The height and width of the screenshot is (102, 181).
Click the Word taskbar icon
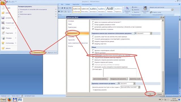pyautogui.click(x=20, y=99)
